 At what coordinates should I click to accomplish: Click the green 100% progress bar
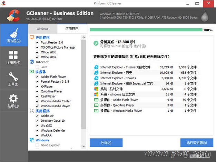[146, 30]
